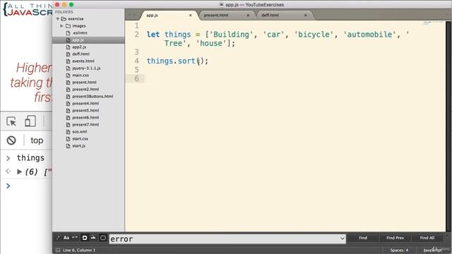Open present5.html in the sidebar
This screenshot has height=254, width=452.
point(85,110)
